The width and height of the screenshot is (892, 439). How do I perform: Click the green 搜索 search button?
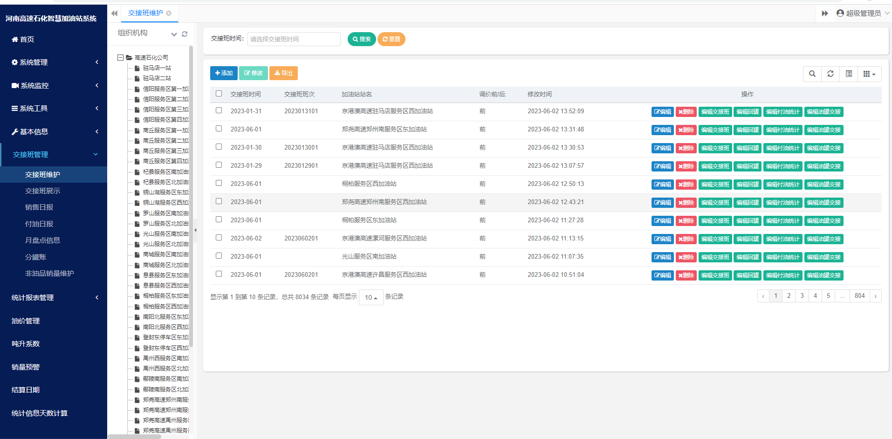(362, 39)
